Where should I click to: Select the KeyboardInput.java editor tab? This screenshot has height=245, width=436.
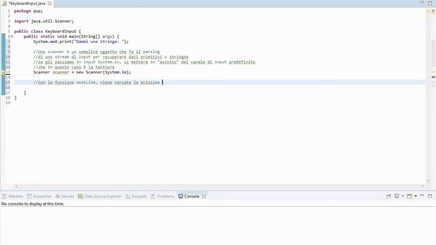click(x=27, y=3)
